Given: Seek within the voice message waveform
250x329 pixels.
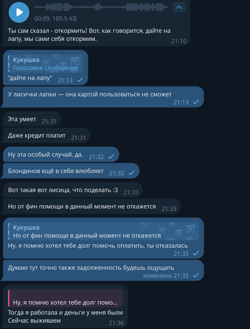Looking at the screenshot, I should pyautogui.click(x=101, y=7).
